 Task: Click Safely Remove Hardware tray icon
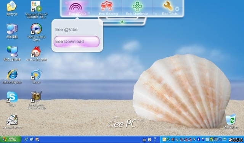tap(169, 140)
